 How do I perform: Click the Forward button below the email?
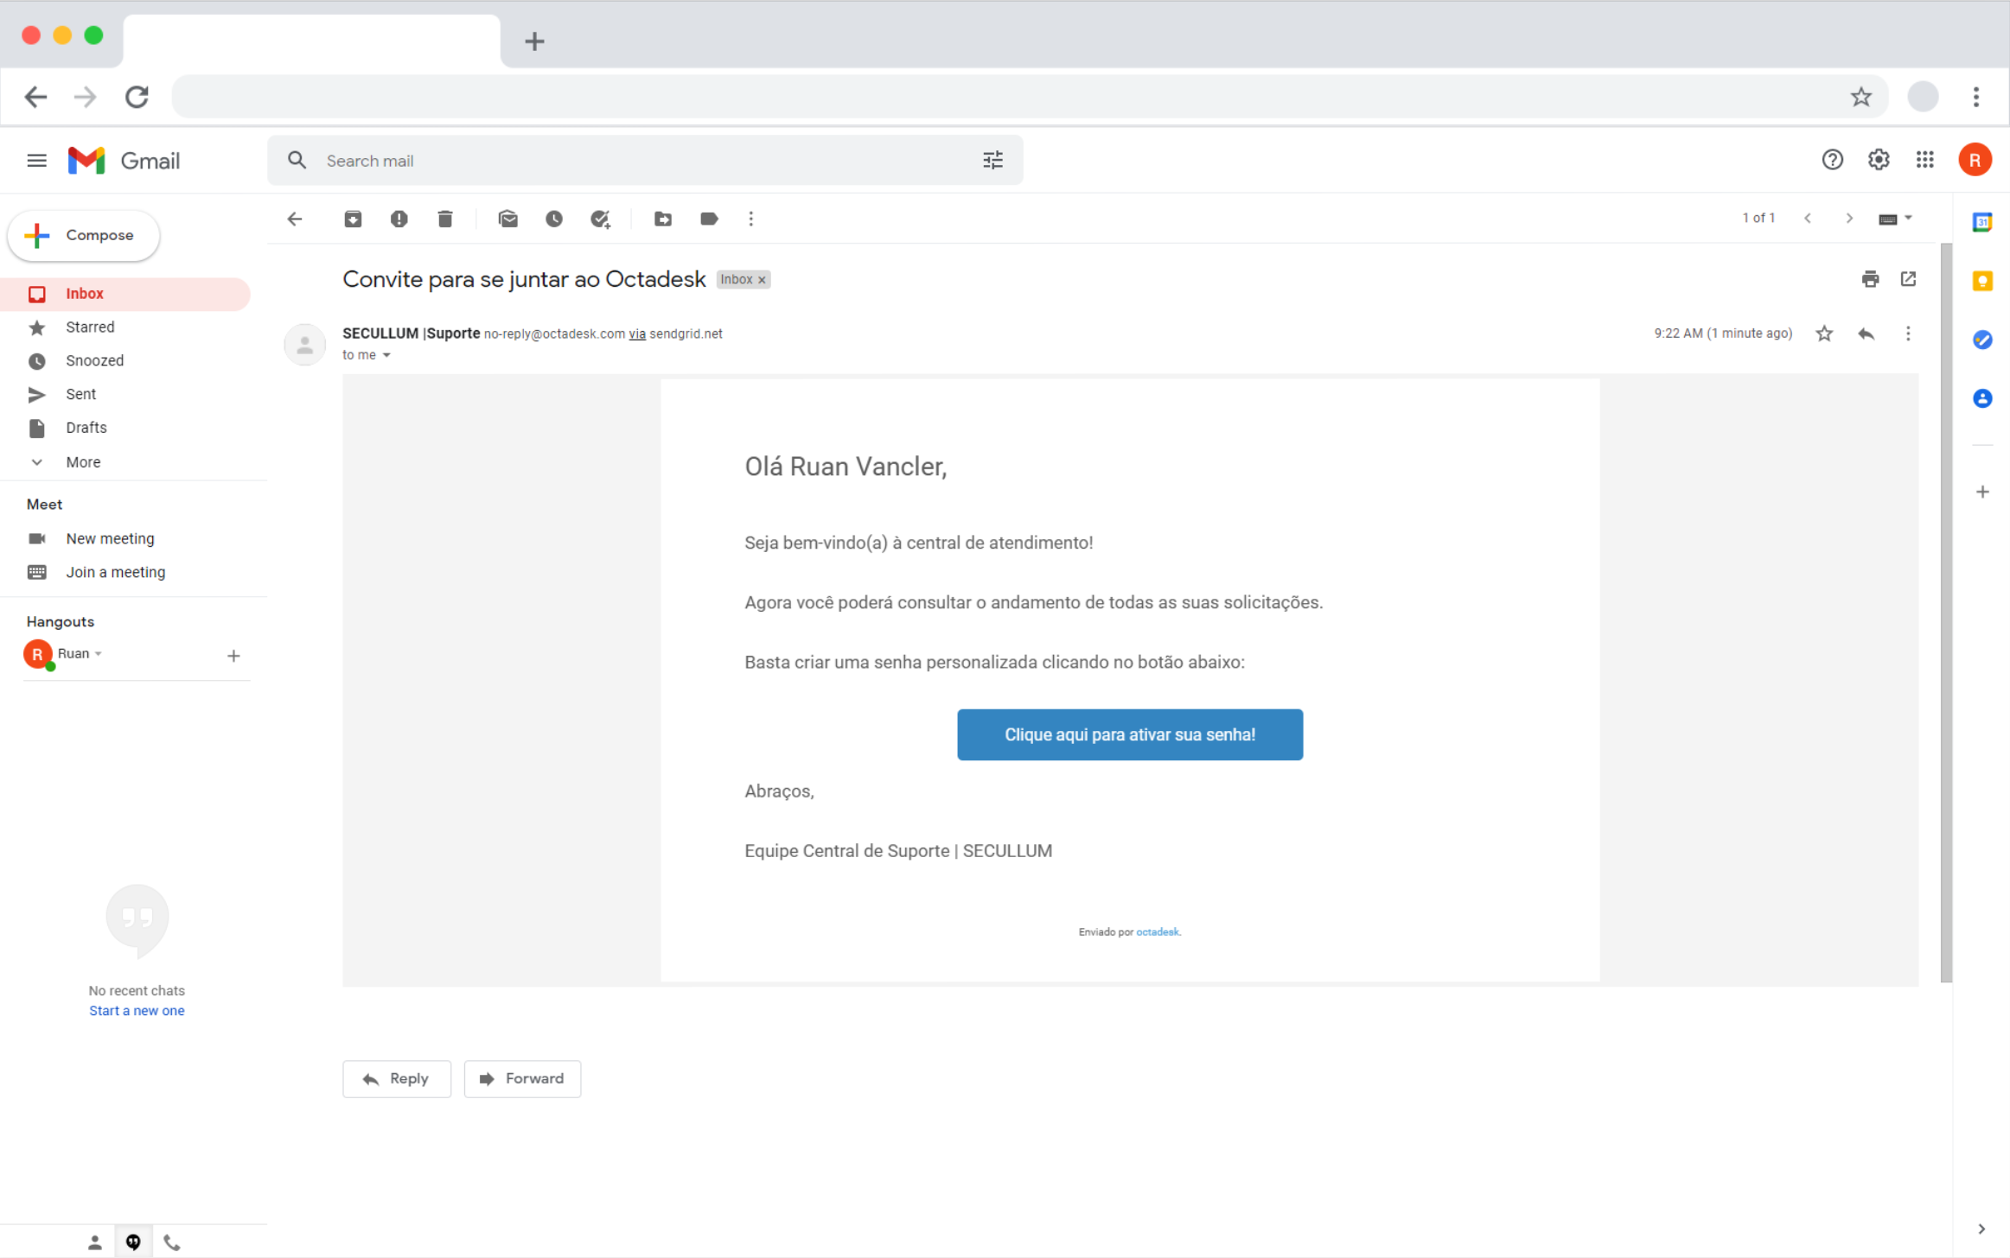pyautogui.click(x=522, y=1078)
